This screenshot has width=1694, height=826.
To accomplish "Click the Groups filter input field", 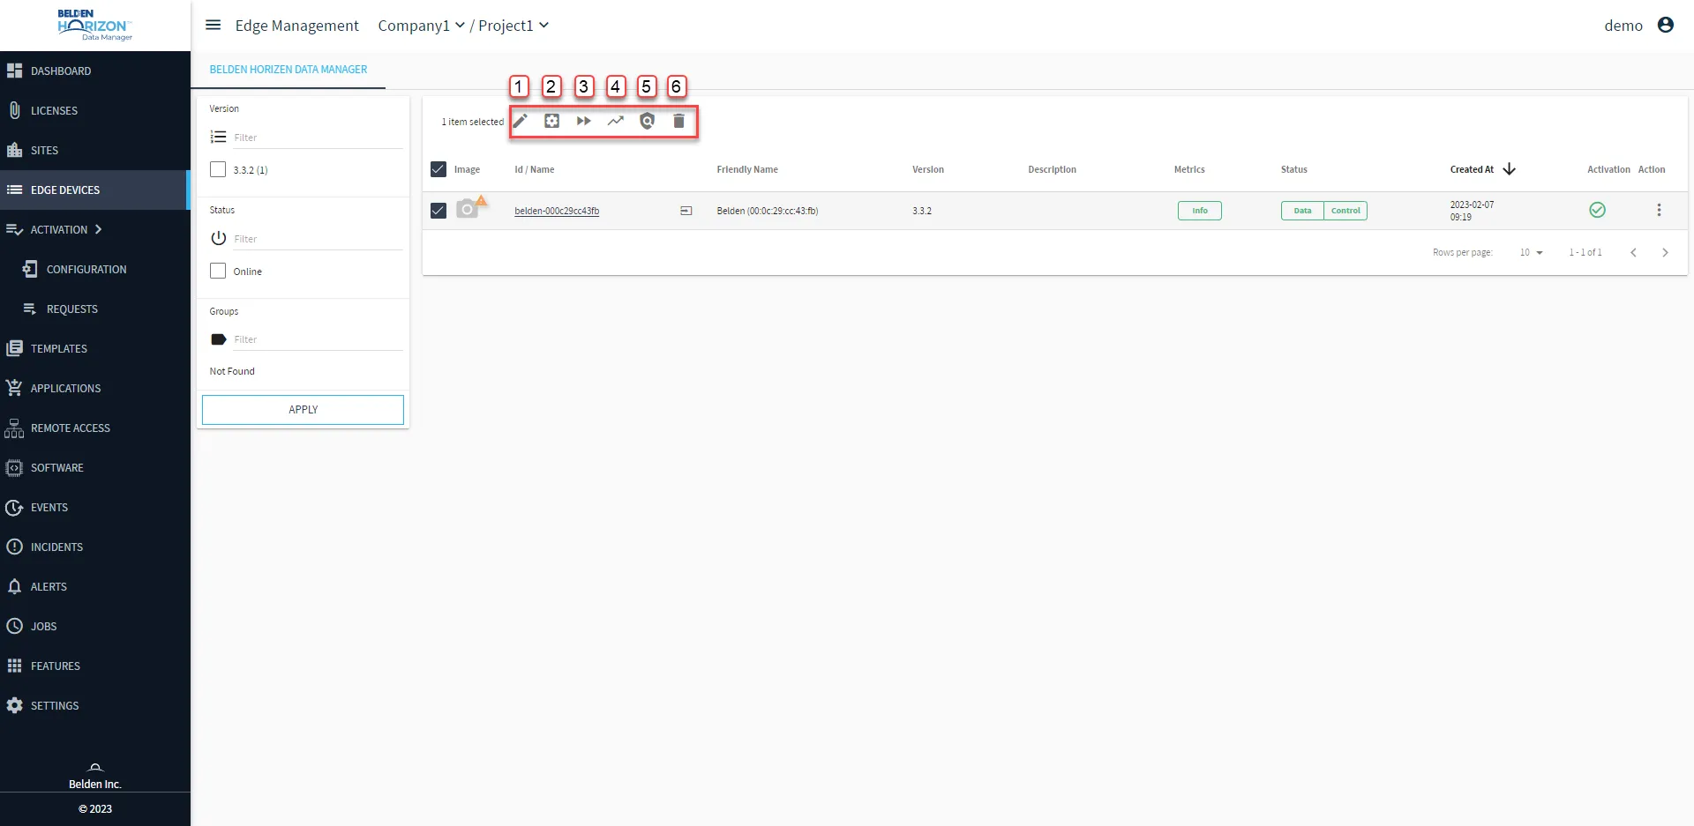I will coord(318,339).
